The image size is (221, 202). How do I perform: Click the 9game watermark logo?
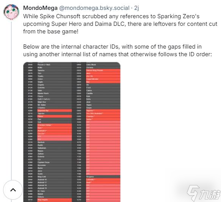204,193
